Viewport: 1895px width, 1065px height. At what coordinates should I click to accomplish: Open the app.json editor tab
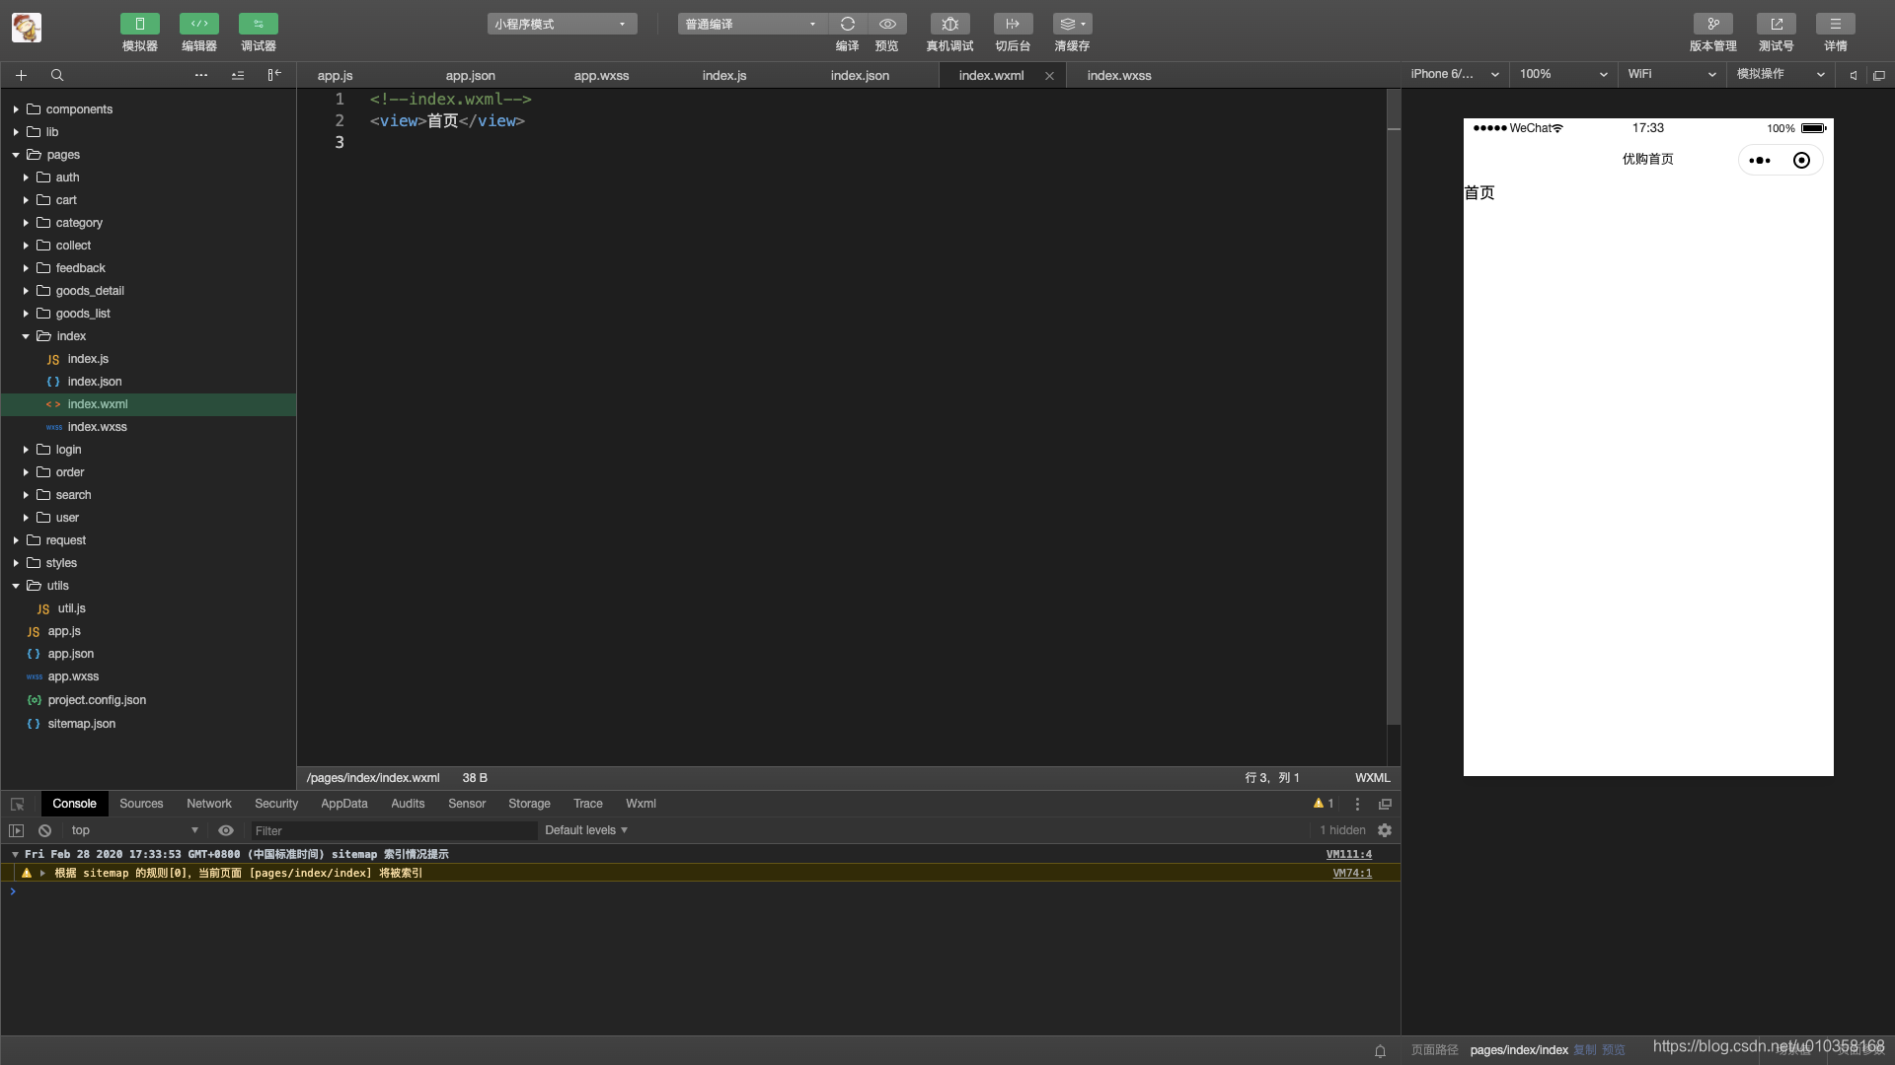click(x=470, y=75)
